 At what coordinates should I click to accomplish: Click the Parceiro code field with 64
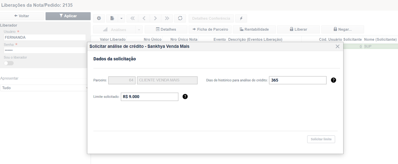(x=122, y=80)
